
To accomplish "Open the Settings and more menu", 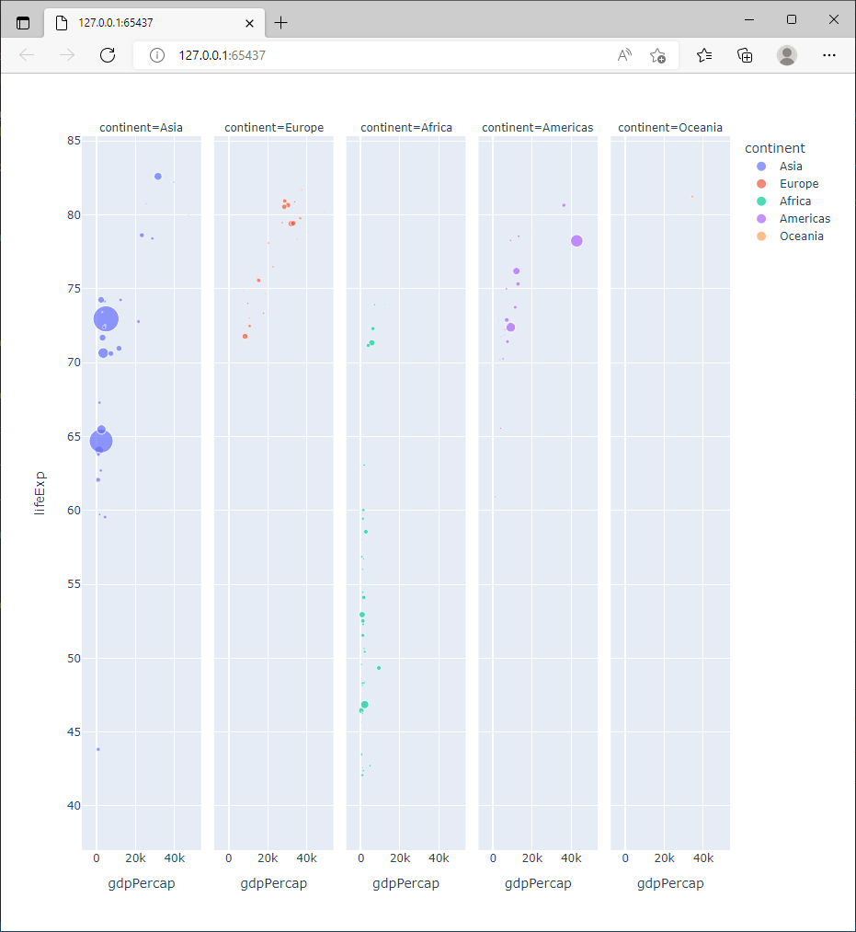I will pyautogui.click(x=829, y=55).
